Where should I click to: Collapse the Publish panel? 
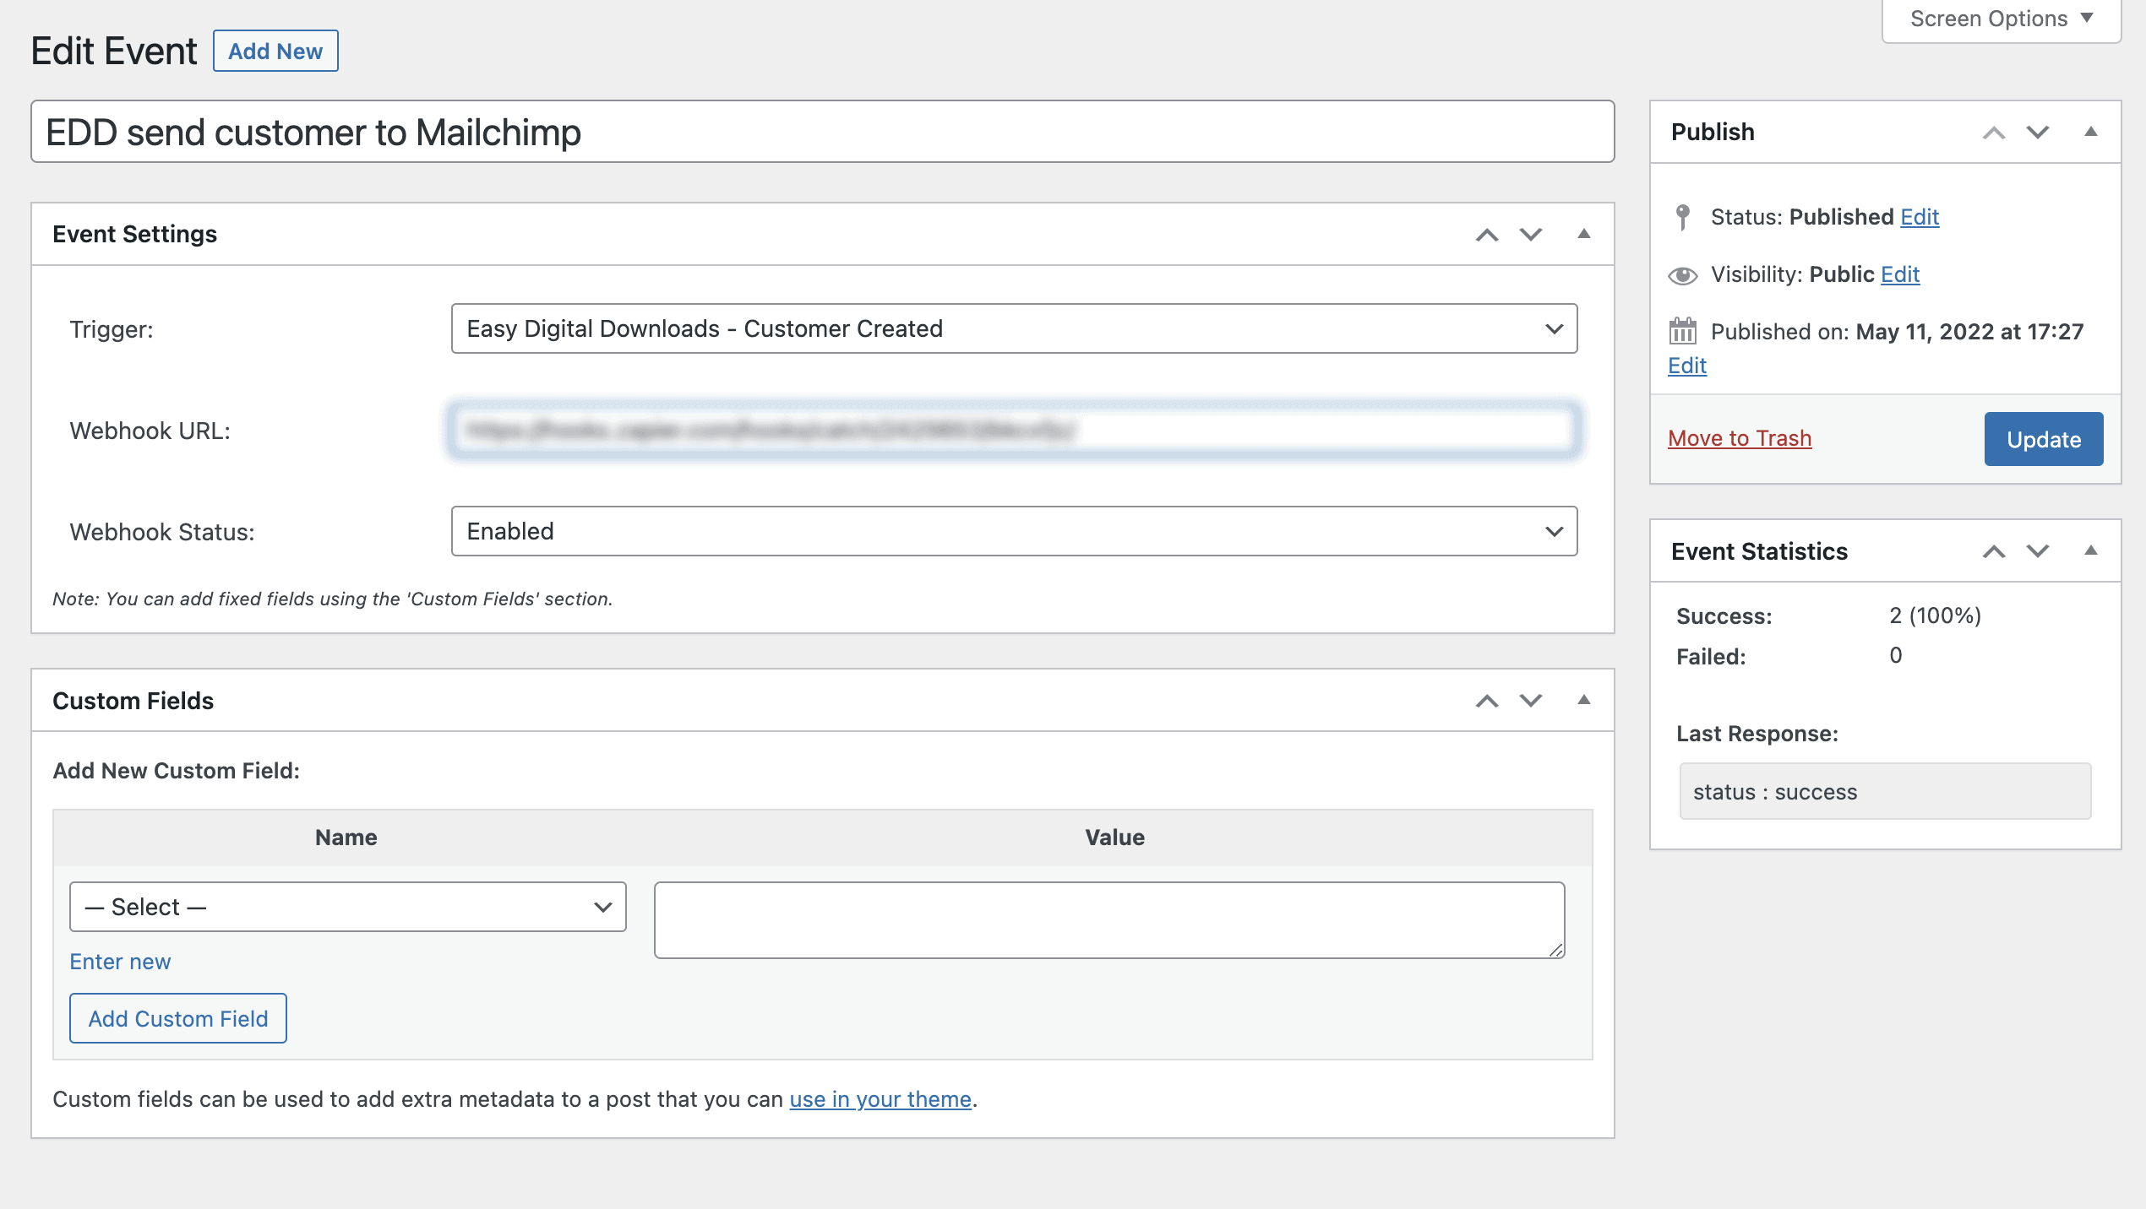[x=2091, y=132]
